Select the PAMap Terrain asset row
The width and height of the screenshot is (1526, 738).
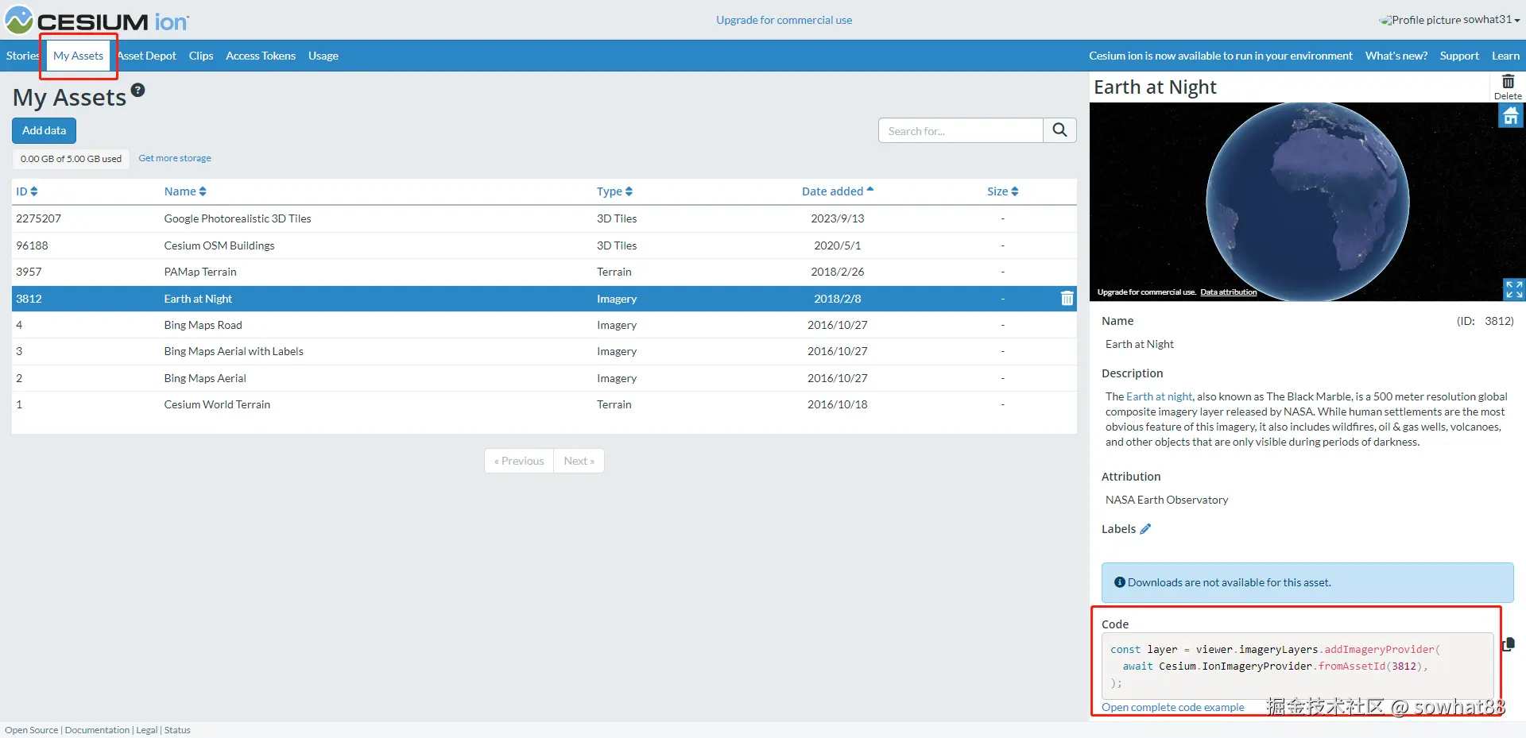pyautogui.click(x=544, y=272)
